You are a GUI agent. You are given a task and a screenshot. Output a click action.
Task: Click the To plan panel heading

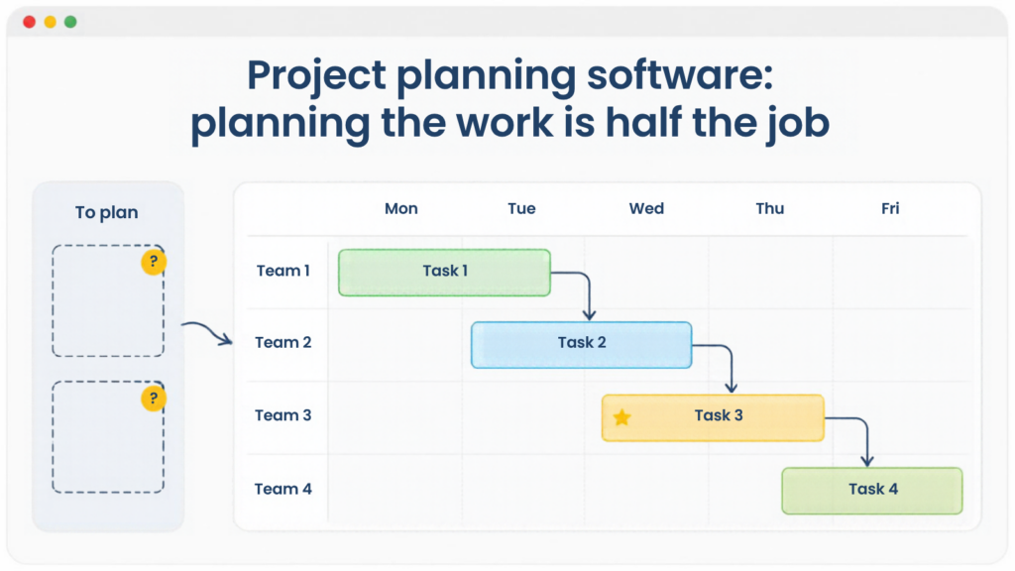107,213
